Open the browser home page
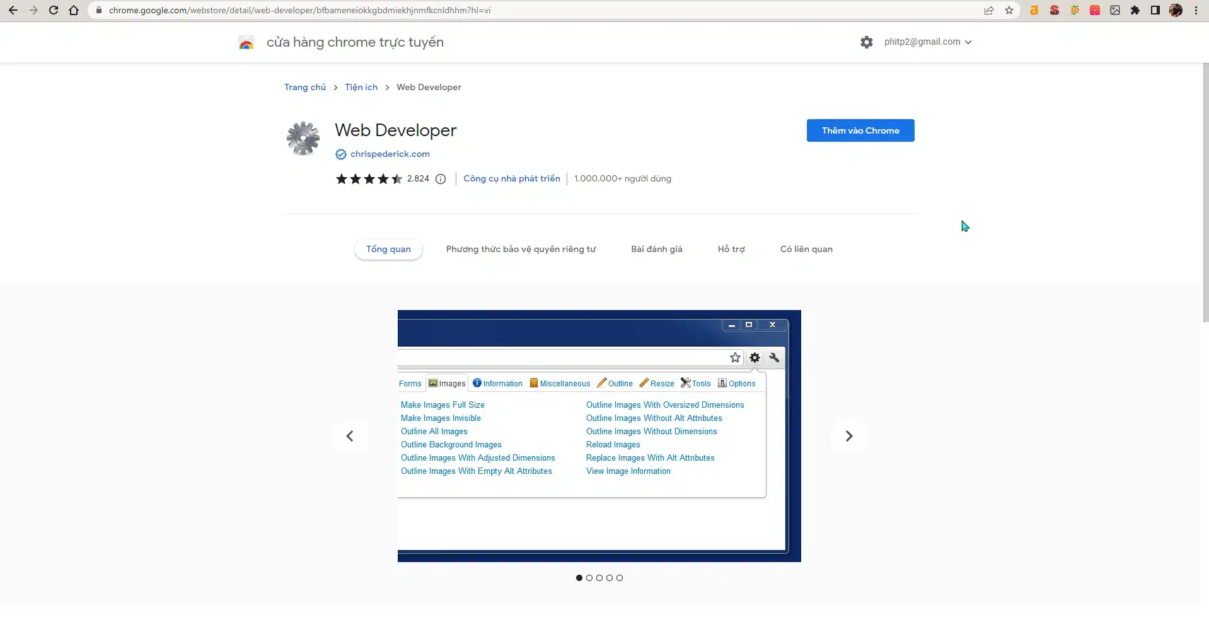Screen dimensions: 1209x627 [74, 10]
